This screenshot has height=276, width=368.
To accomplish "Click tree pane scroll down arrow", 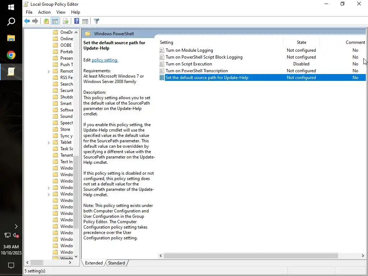I will [x=76, y=257].
